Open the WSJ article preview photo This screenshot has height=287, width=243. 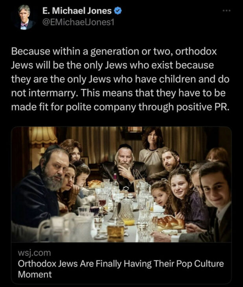click(x=121, y=184)
